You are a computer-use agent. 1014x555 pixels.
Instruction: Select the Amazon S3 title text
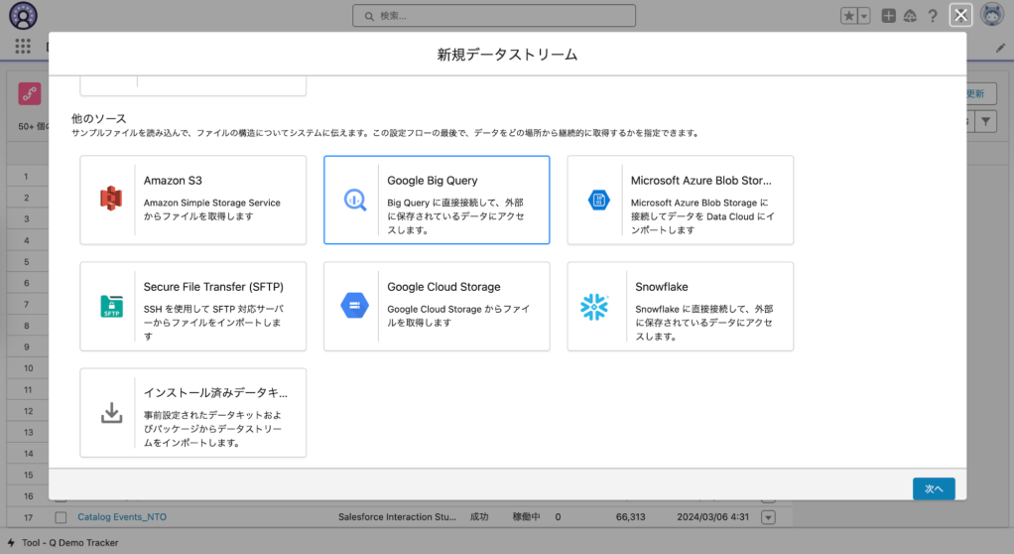(x=173, y=181)
